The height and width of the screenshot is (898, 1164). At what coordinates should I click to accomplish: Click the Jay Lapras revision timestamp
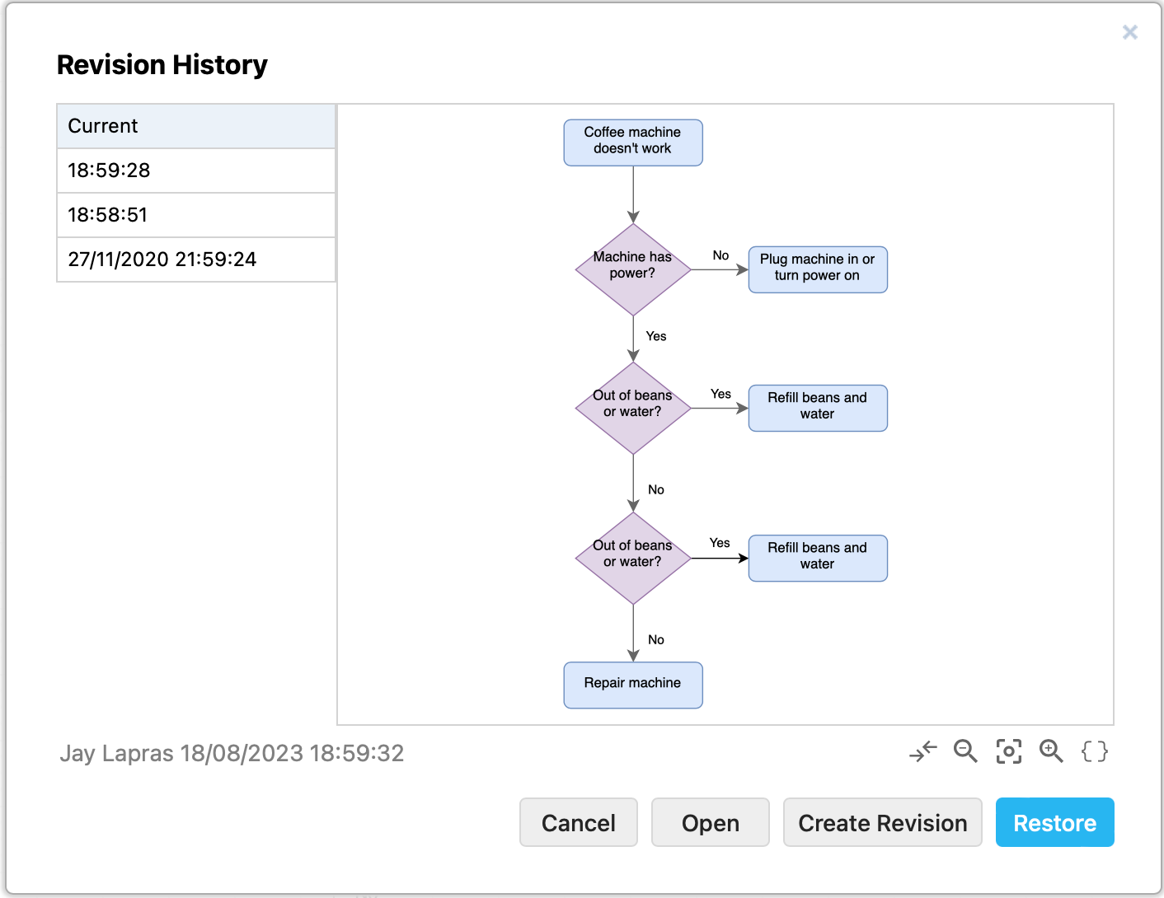click(233, 752)
